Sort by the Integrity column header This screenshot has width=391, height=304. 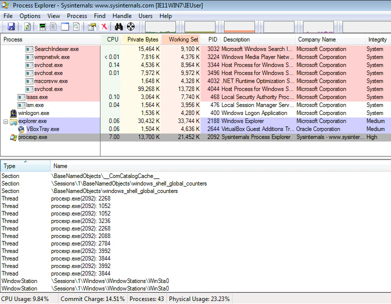click(x=378, y=39)
